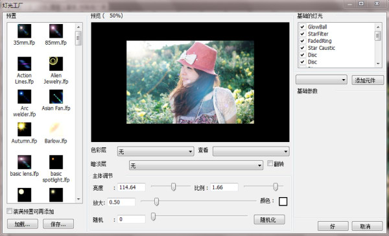Open the element type dropdown beside 添加元件

point(322,80)
